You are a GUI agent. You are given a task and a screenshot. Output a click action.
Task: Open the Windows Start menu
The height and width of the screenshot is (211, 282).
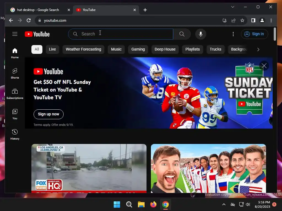point(117,204)
